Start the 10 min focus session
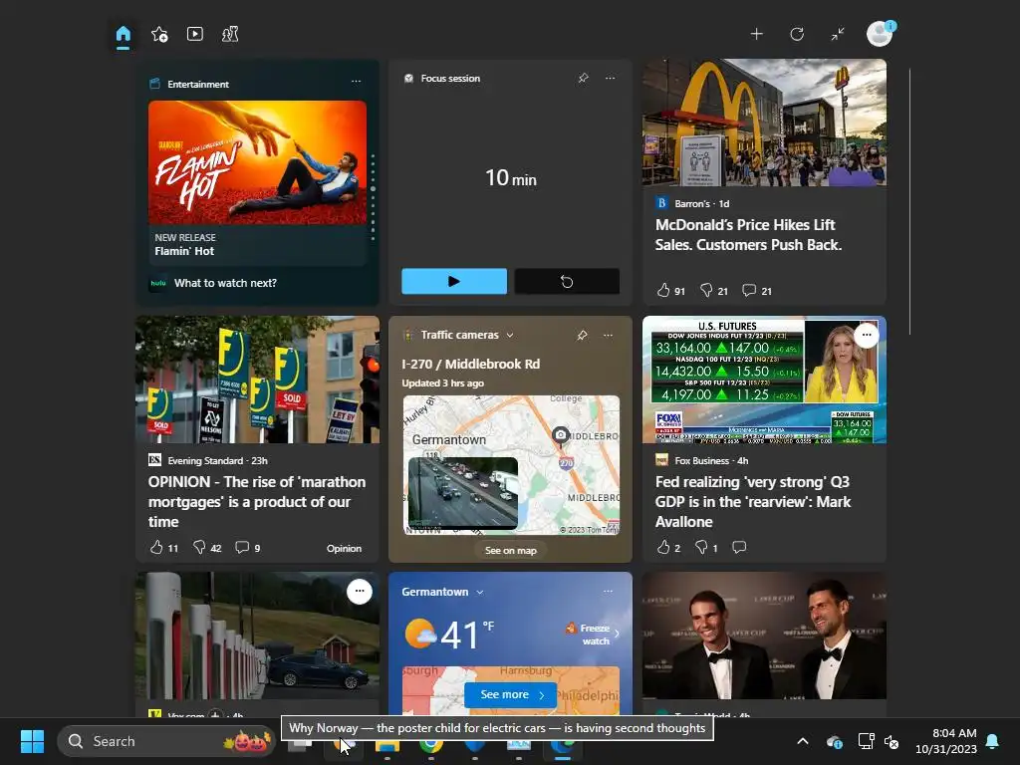This screenshot has height=765, width=1020. click(x=454, y=281)
